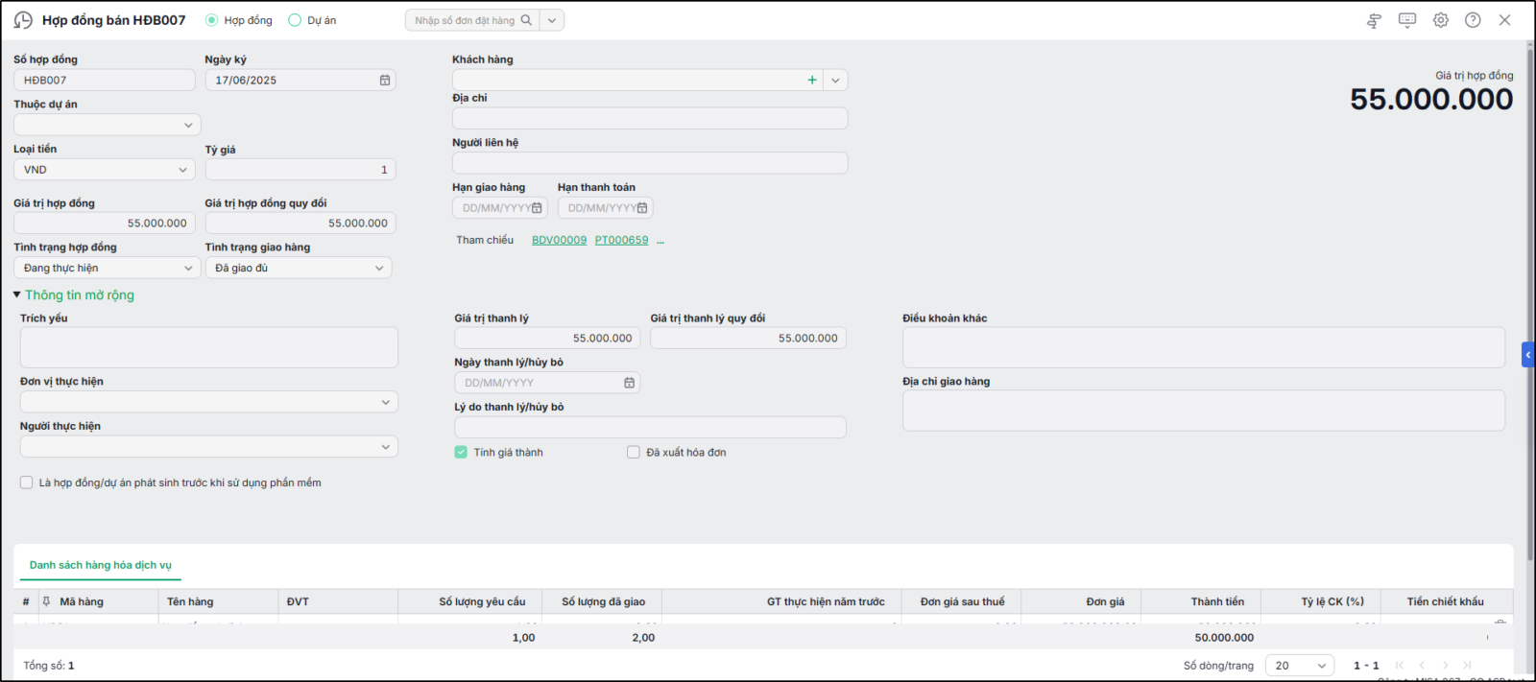Screen dimensions: 1536x682
Task: Click the Giá trị thanh lý input field
Action: 547,338
